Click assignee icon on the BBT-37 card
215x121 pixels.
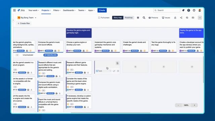pos(57,93)
